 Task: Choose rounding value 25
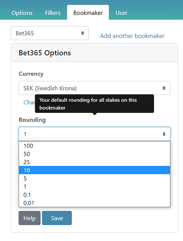pos(94,162)
